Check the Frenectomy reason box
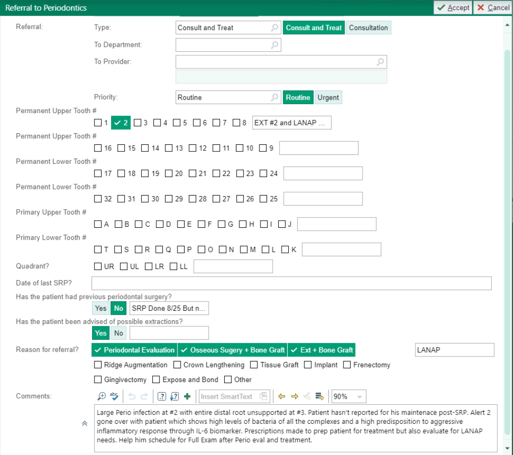 pyautogui.click(x=347, y=365)
